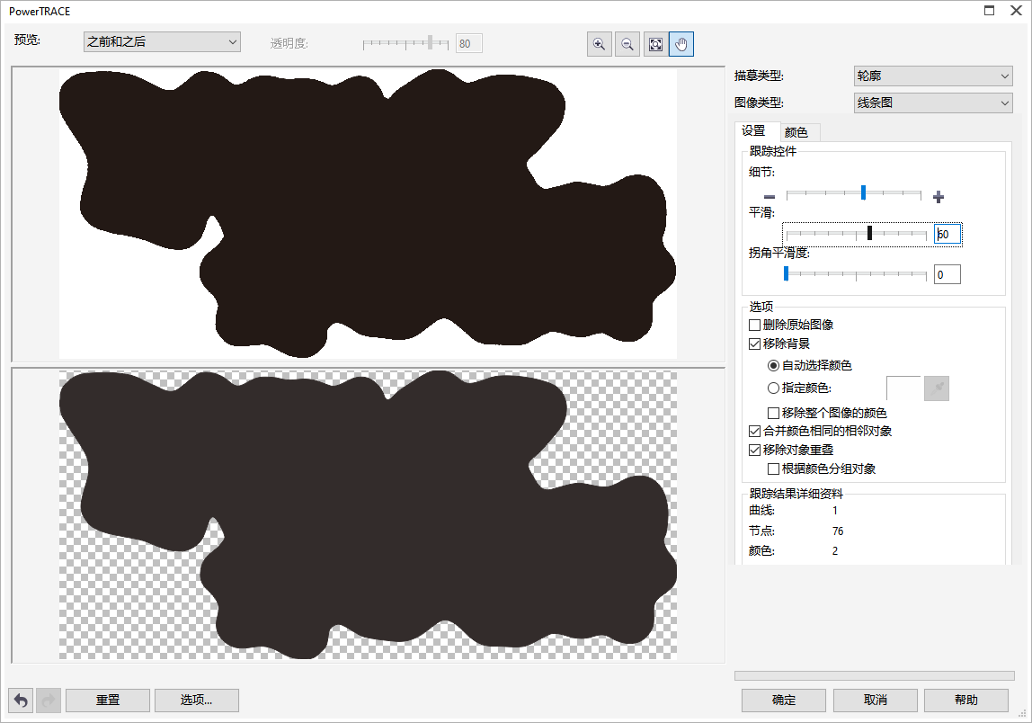Image resolution: width=1032 pixels, height=723 pixels.
Task: Open the 预览 mode dropdown
Action: point(162,42)
